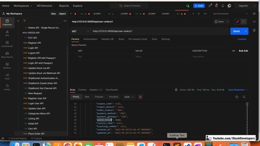Image resolution: width=260 pixels, height=146 pixels.
Task: Switch response view to Raw
Action: (87, 97)
